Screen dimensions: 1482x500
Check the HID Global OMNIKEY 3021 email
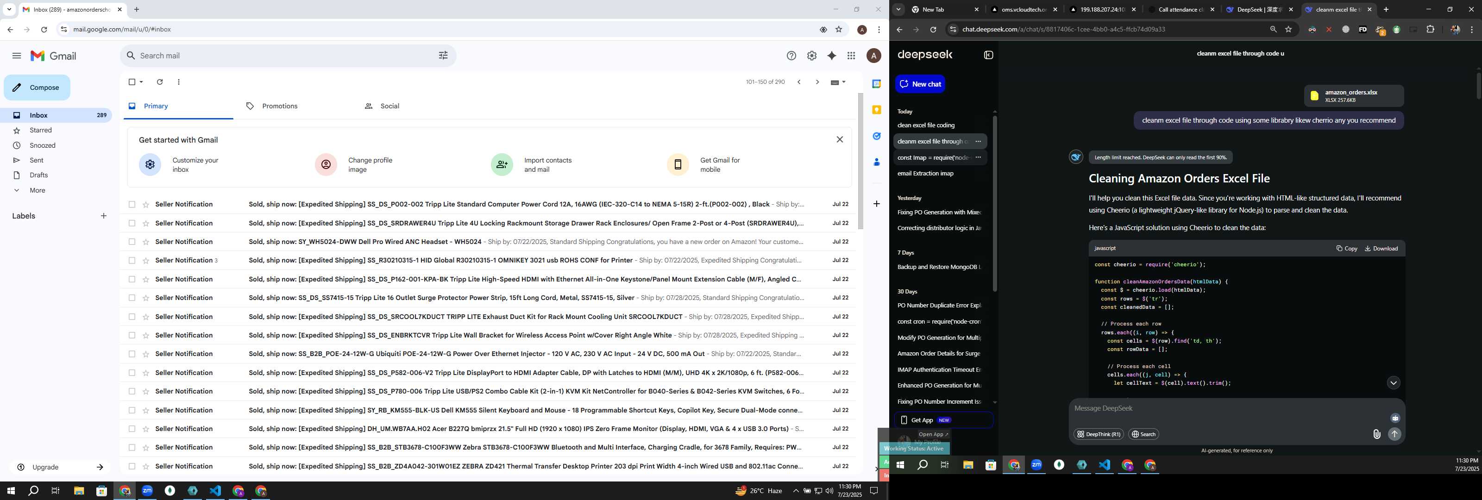click(132, 261)
